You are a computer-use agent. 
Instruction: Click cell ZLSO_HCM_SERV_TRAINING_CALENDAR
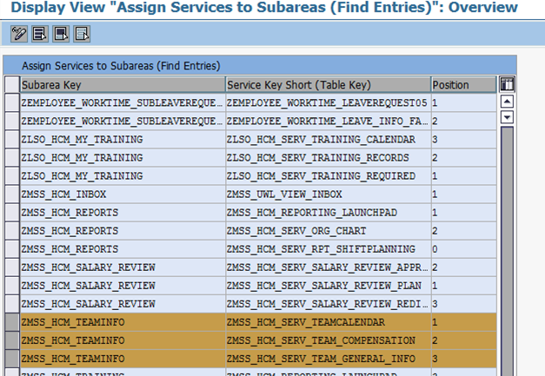(328, 139)
